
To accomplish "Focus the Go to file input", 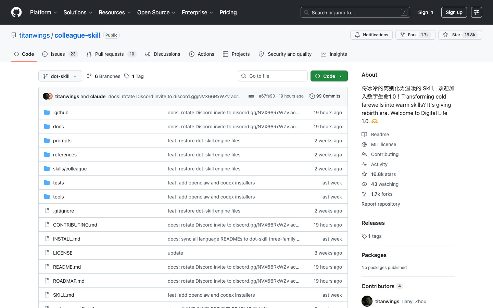I will tap(273, 76).
